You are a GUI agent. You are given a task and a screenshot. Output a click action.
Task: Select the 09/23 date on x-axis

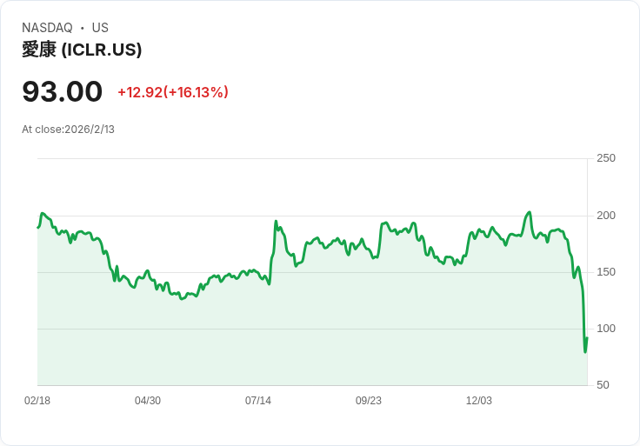[x=369, y=401]
